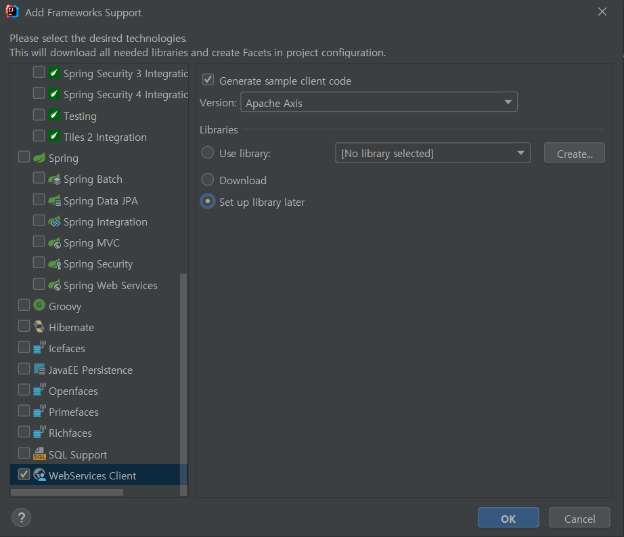Click the Spring Batch icon
The height and width of the screenshot is (537, 624).
[x=55, y=179]
